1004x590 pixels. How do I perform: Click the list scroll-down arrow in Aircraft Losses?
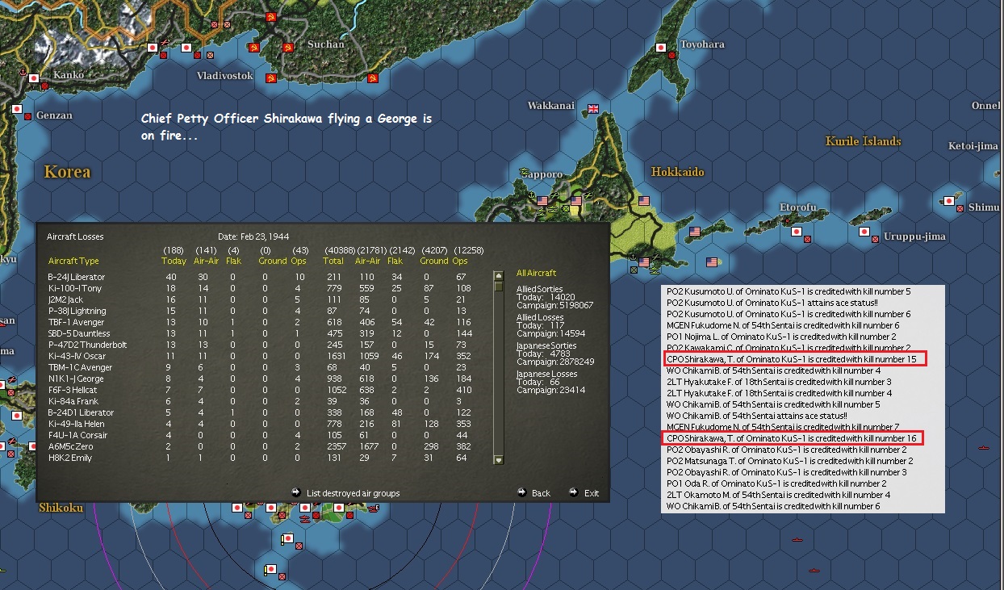(498, 460)
